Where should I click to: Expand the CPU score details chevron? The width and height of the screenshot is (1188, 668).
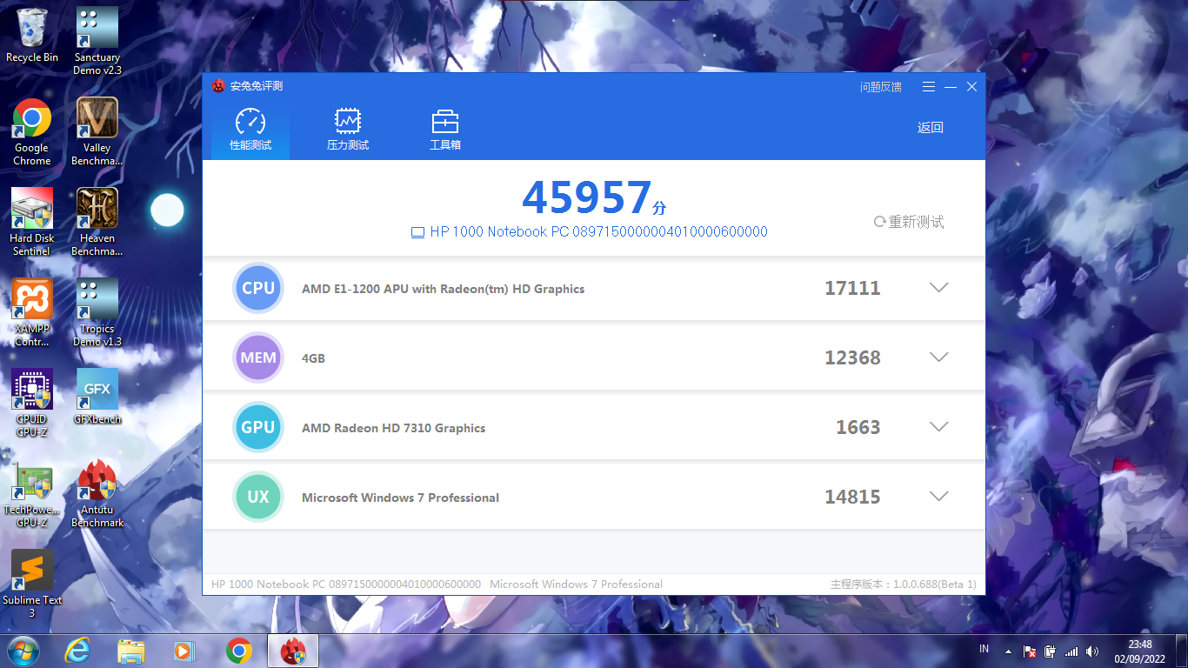point(938,288)
